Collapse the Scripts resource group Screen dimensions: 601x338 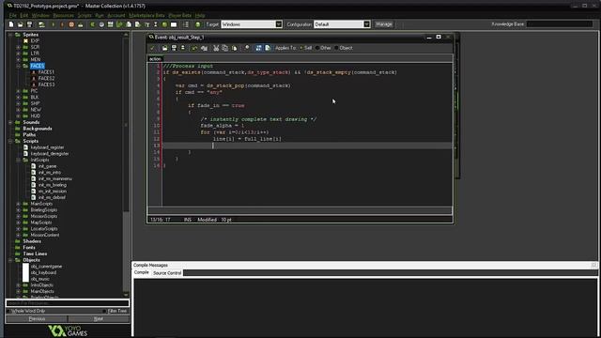point(10,141)
